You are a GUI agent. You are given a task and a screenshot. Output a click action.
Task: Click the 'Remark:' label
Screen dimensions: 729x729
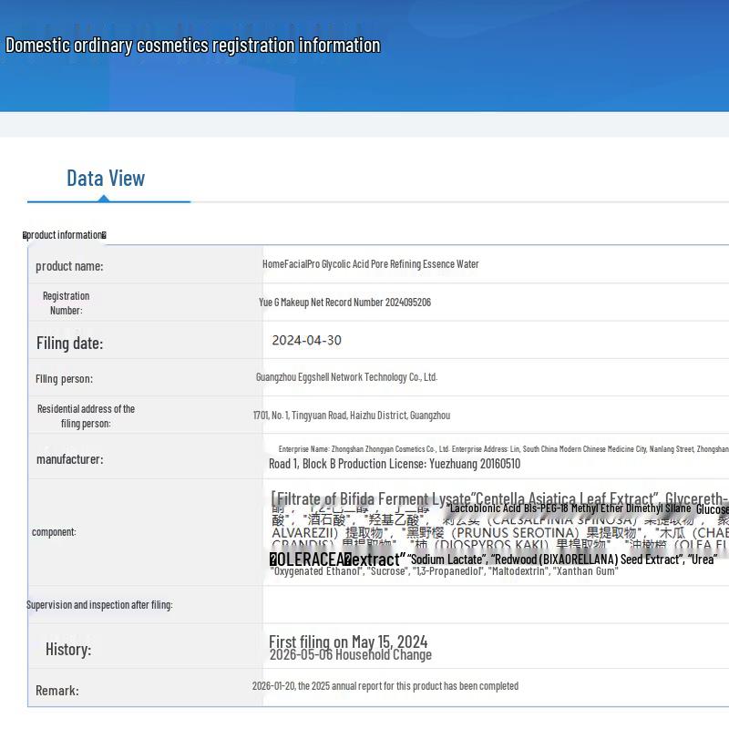(x=57, y=691)
